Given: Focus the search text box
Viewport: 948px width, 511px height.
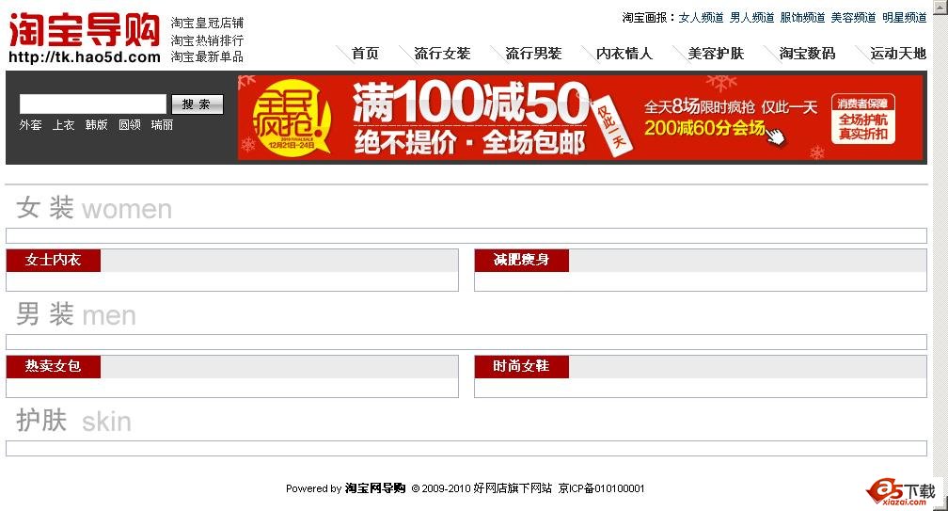Looking at the screenshot, I should pyautogui.click(x=92, y=104).
